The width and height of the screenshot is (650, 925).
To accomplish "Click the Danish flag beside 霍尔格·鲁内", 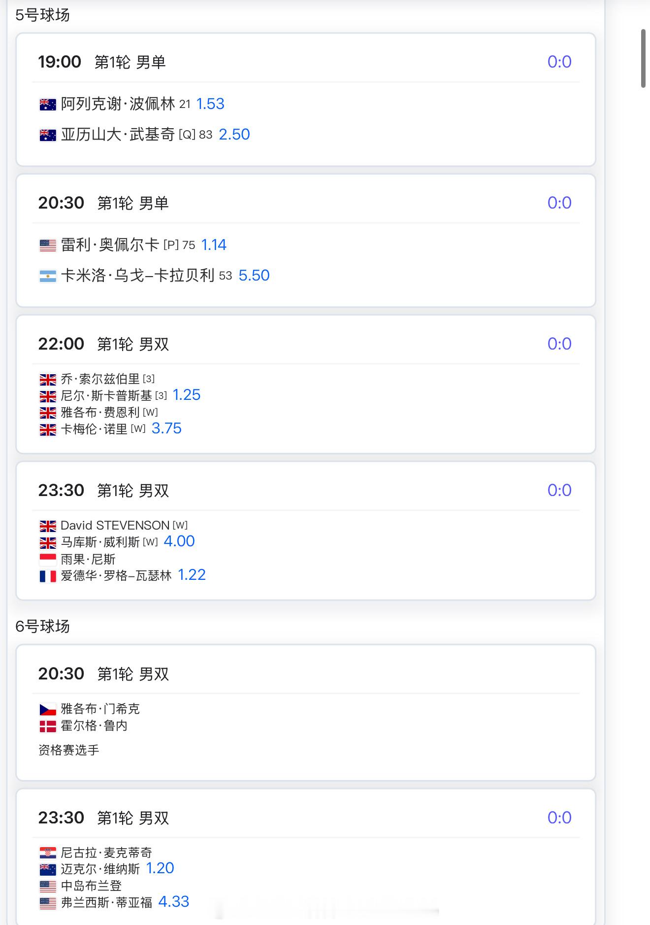I will point(48,726).
